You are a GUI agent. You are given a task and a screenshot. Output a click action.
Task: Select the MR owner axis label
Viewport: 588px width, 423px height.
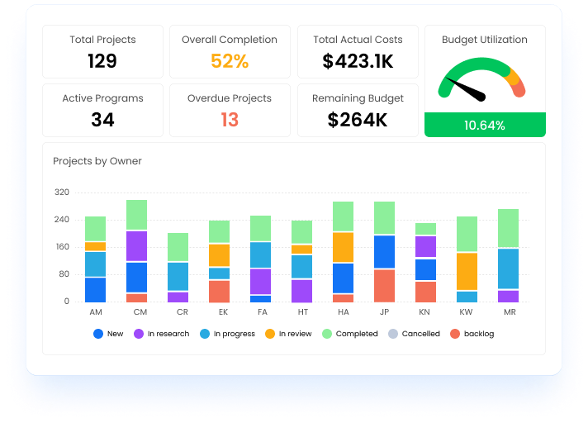tap(510, 312)
